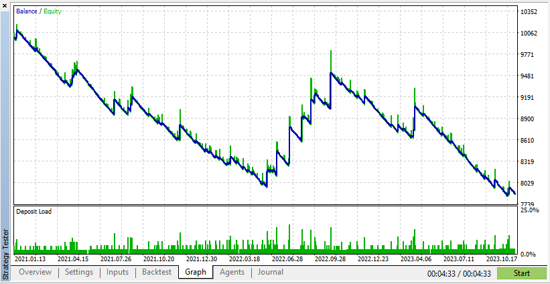Click the 2022.09.28 date label

(x=330, y=259)
